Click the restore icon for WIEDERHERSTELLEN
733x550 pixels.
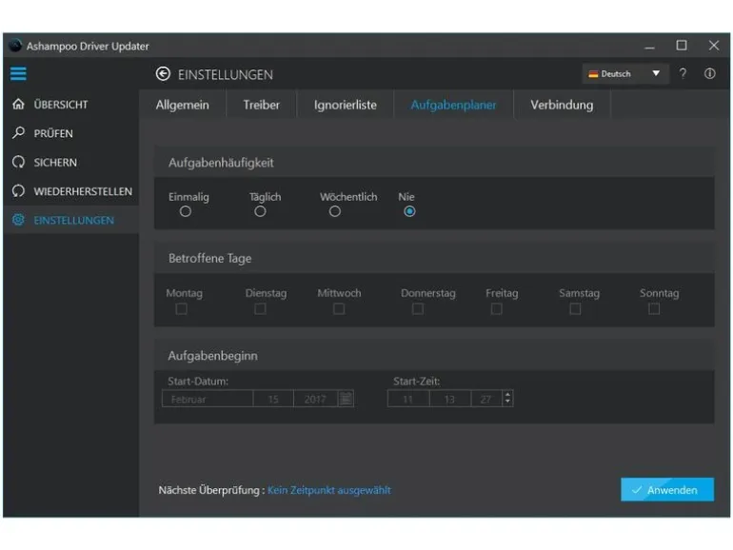19,191
